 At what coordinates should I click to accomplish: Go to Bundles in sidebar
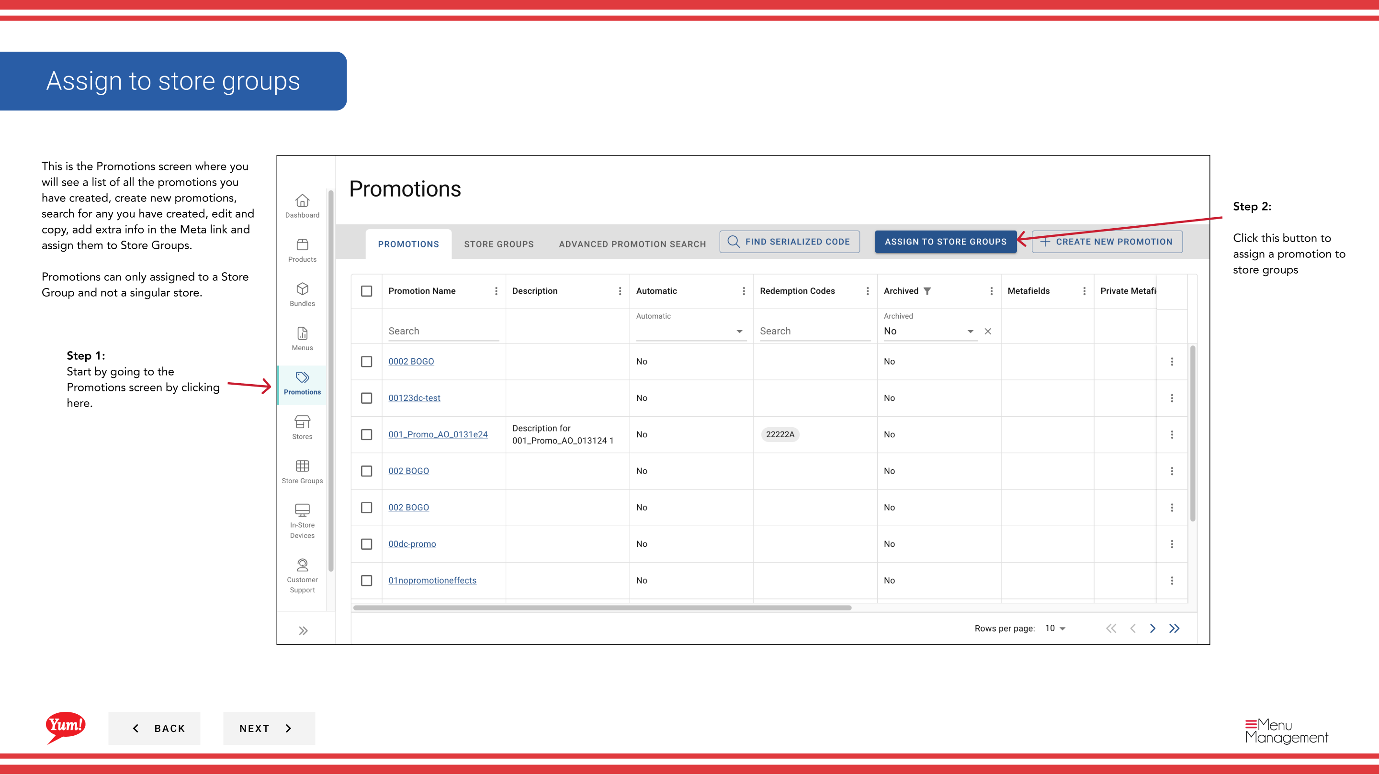coord(302,295)
